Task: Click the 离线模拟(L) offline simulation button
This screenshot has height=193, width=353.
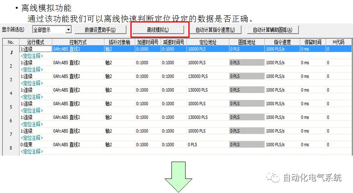Action: click(x=158, y=30)
